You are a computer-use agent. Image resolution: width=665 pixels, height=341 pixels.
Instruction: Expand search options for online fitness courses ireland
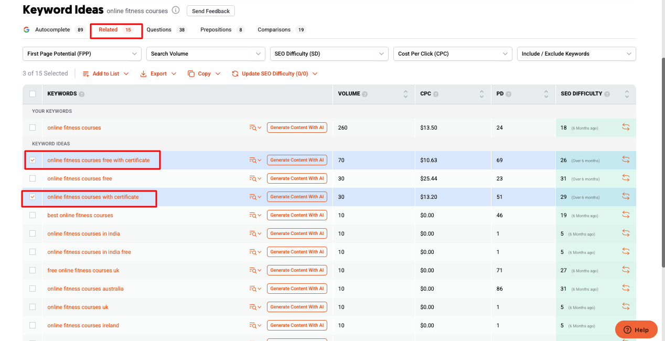click(x=255, y=325)
